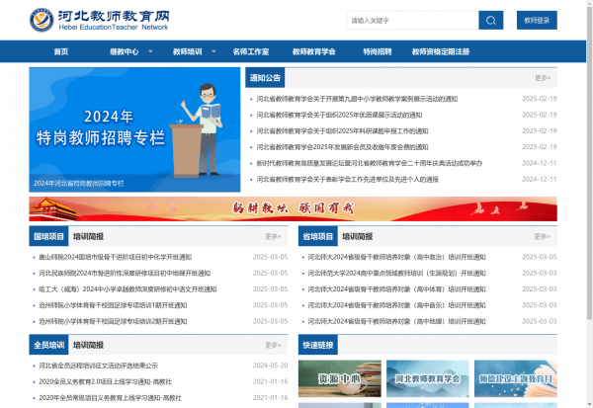Focus the keyword search input field
Screen dimensions: 593x408
click(411, 20)
